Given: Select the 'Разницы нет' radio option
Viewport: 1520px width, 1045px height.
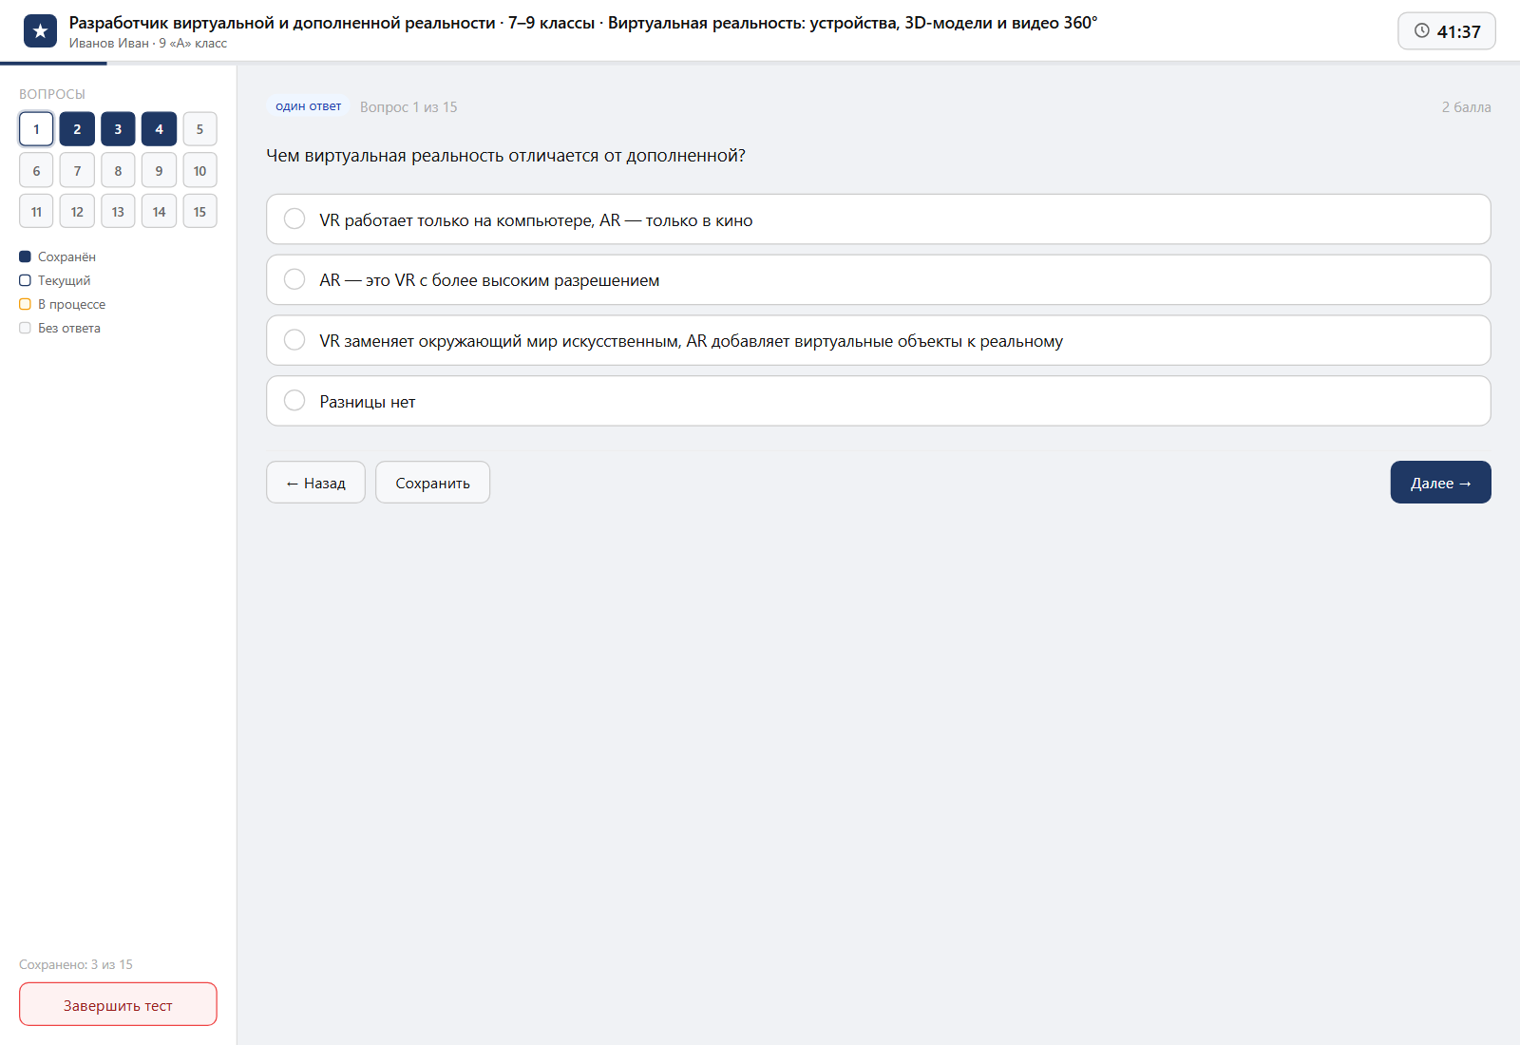Looking at the screenshot, I should pos(879,401).
